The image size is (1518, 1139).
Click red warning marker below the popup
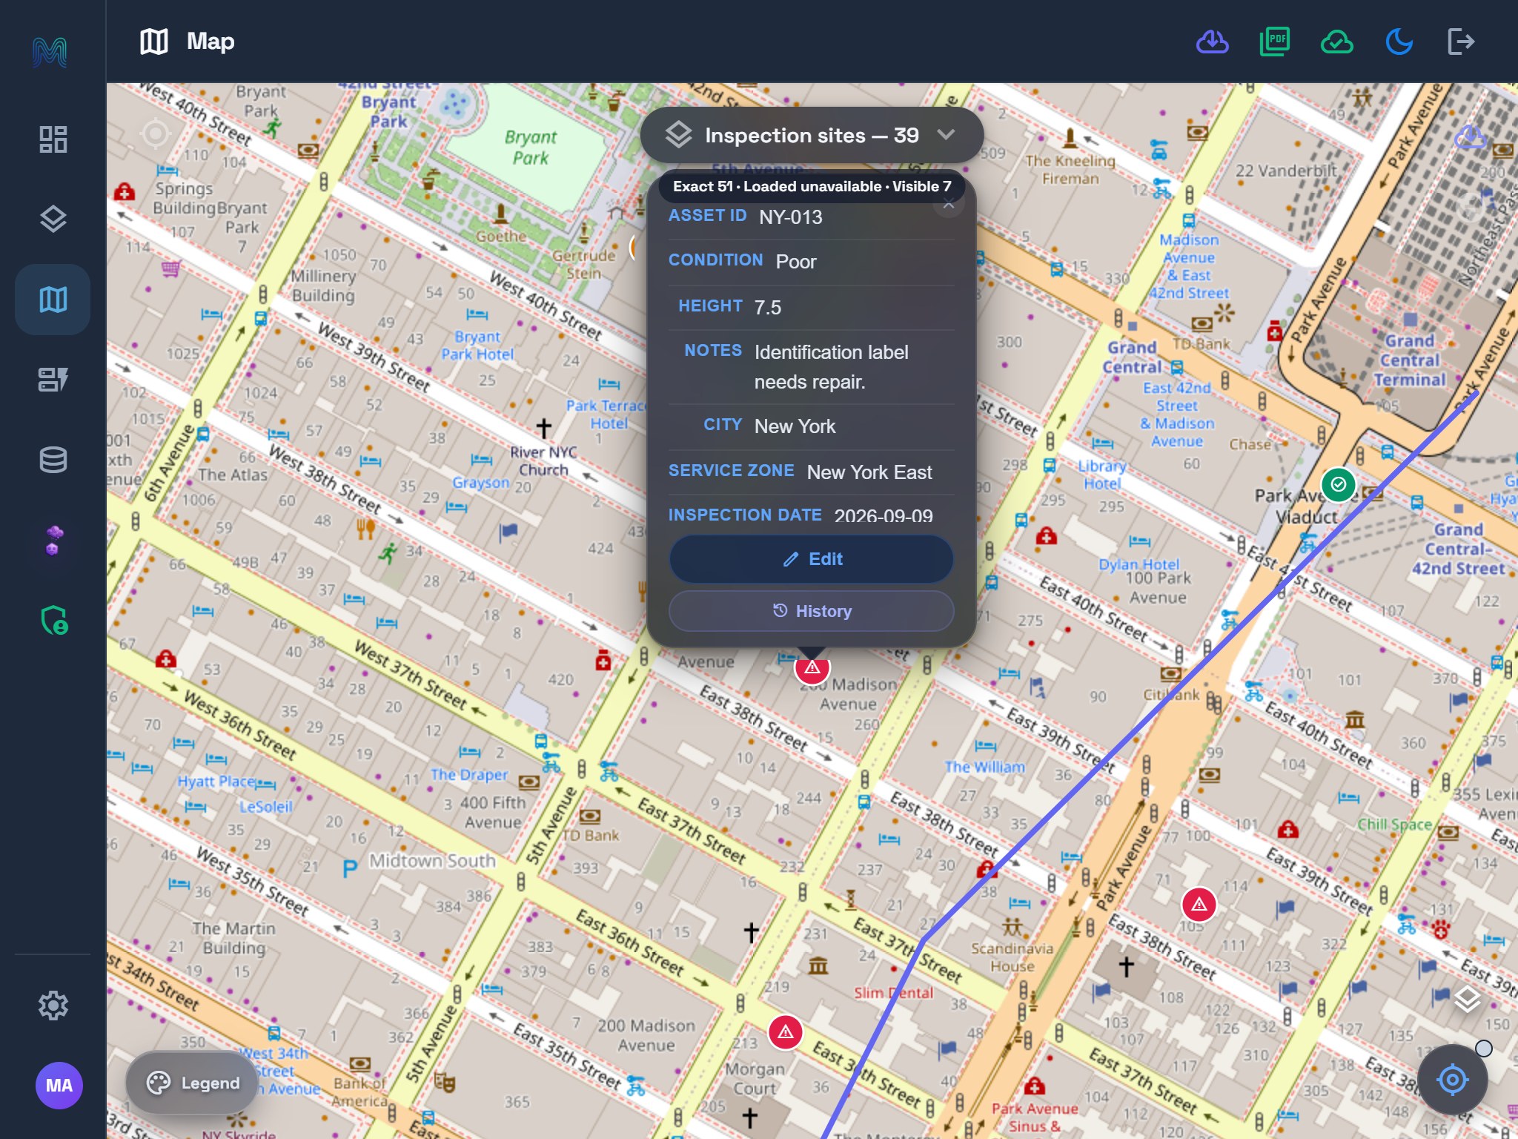click(x=812, y=669)
